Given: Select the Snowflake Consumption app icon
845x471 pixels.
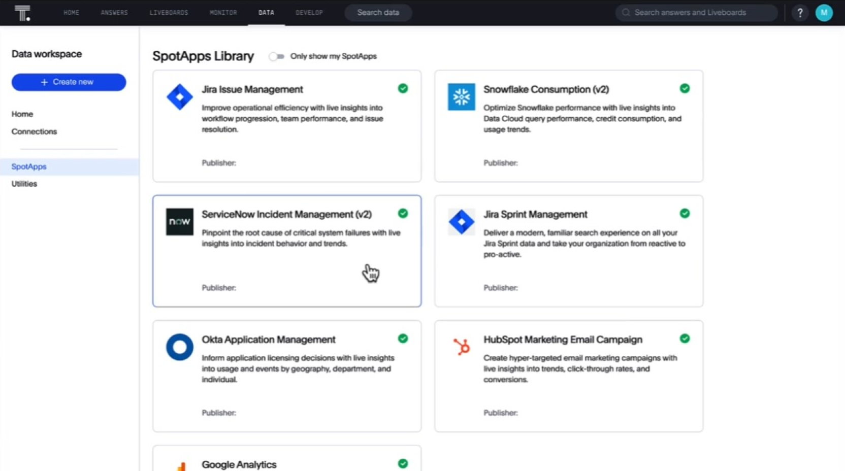Looking at the screenshot, I should pos(461,97).
